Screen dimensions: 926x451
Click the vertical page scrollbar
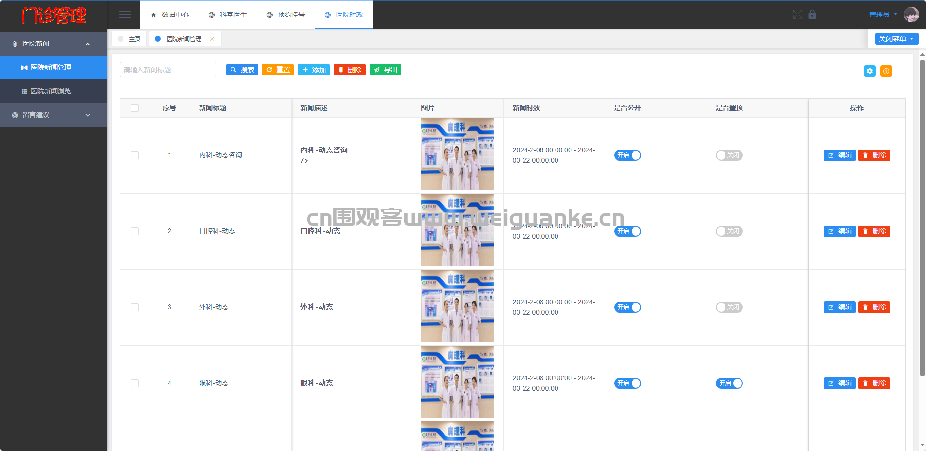coord(922,218)
